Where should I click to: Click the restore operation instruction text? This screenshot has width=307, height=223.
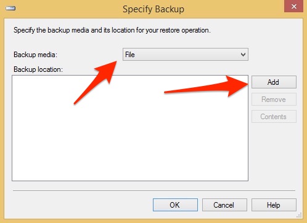(x=112, y=30)
